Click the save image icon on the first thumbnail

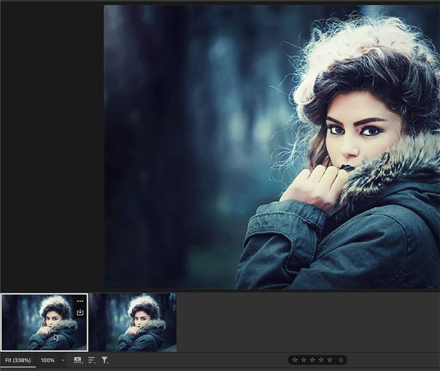point(80,312)
